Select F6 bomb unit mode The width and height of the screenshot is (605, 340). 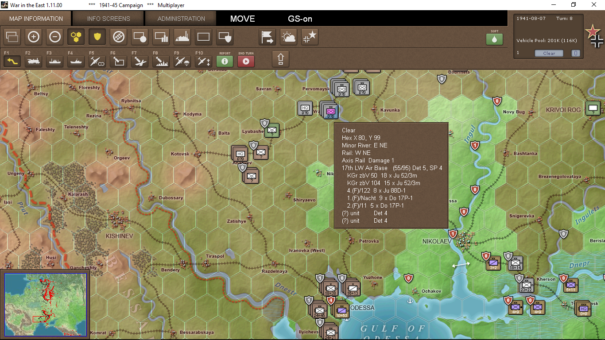119,61
